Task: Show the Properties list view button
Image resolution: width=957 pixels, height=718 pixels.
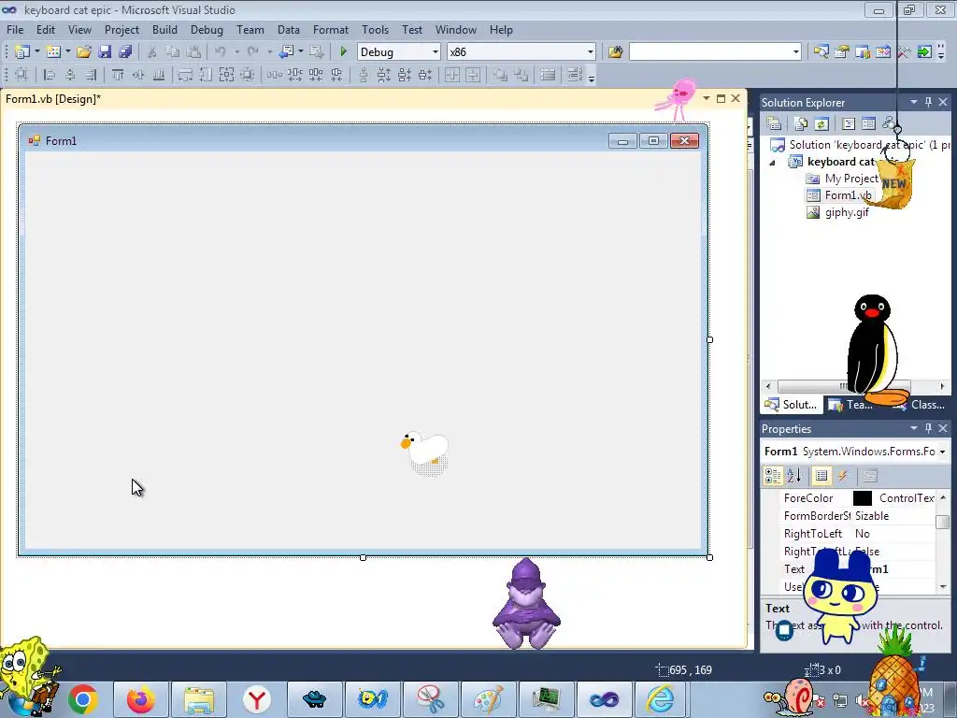Action: pyautogui.click(x=821, y=476)
